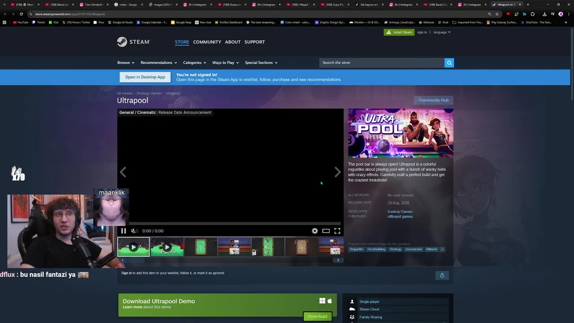
Task: Click the store search magnifier button
Action: [x=449, y=63]
